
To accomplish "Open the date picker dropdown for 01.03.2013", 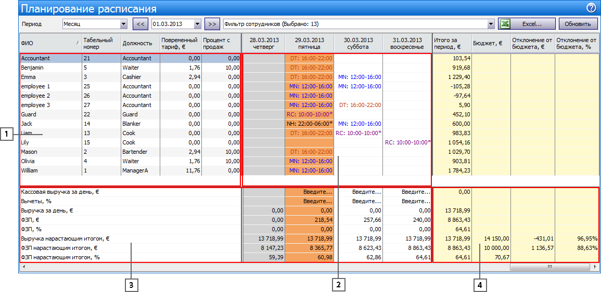I will coord(197,24).
